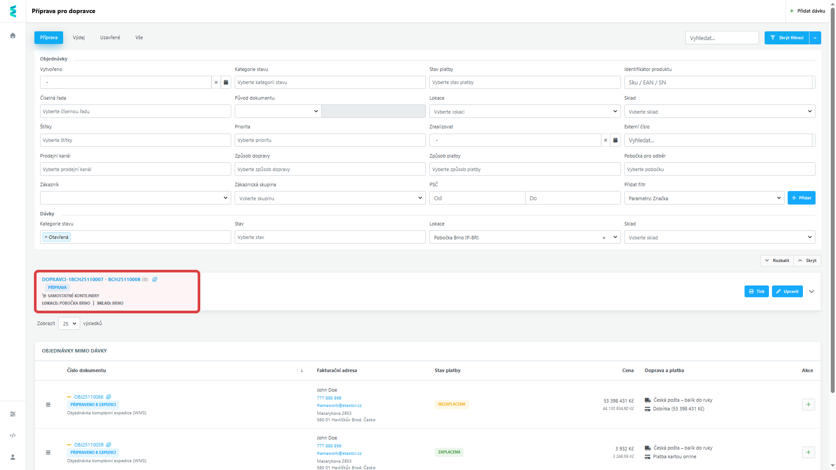Expand the batch row chevron

click(x=812, y=292)
